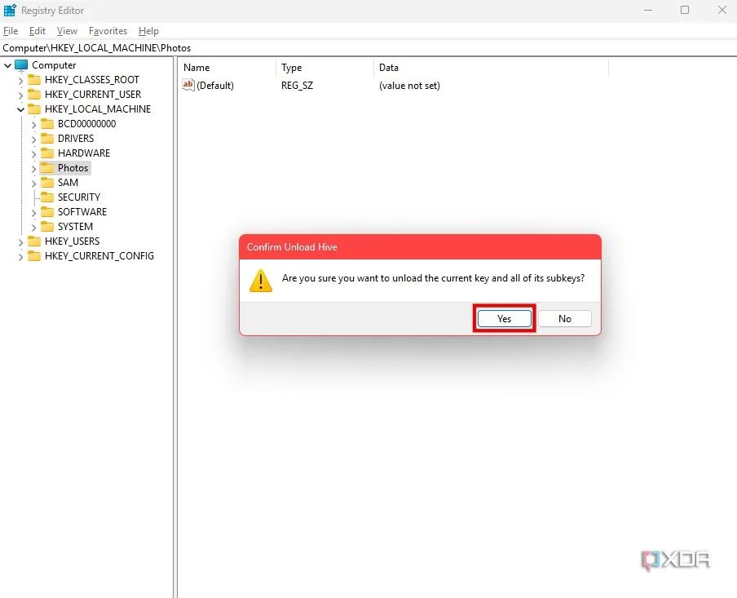
Task: Click the Registry Editor title bar icon
Action: 10,10
